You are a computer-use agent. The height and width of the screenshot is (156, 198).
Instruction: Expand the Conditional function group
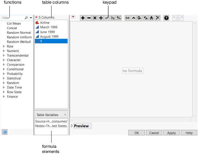click(4, 69)
